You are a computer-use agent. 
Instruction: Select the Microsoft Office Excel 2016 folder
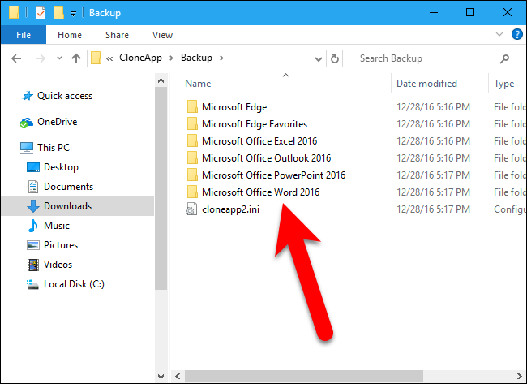click(259, 141)
